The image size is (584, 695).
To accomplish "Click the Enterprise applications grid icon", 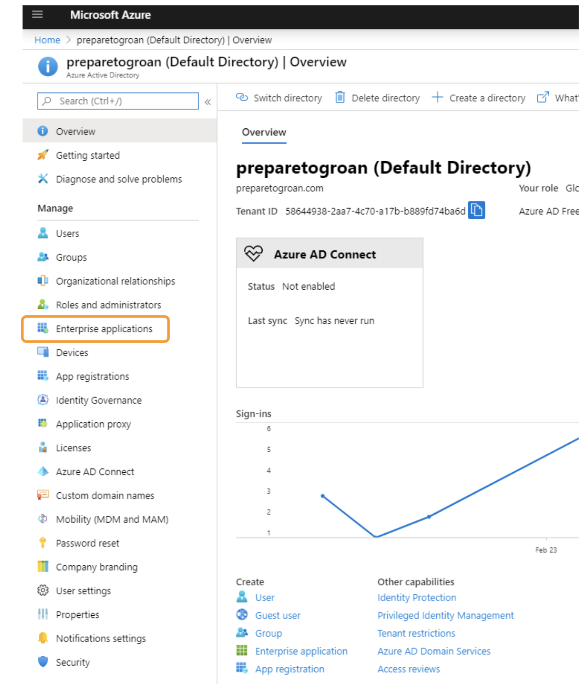I will tap(43, 328).
